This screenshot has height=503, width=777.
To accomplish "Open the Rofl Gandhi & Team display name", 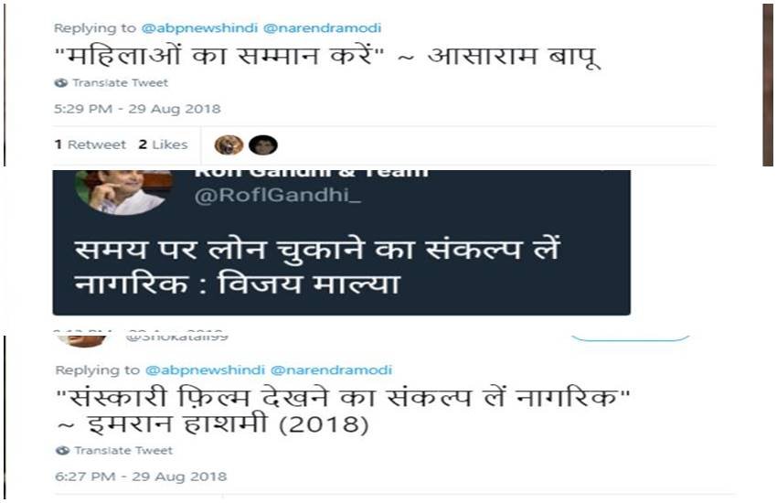I will (311, 174).
